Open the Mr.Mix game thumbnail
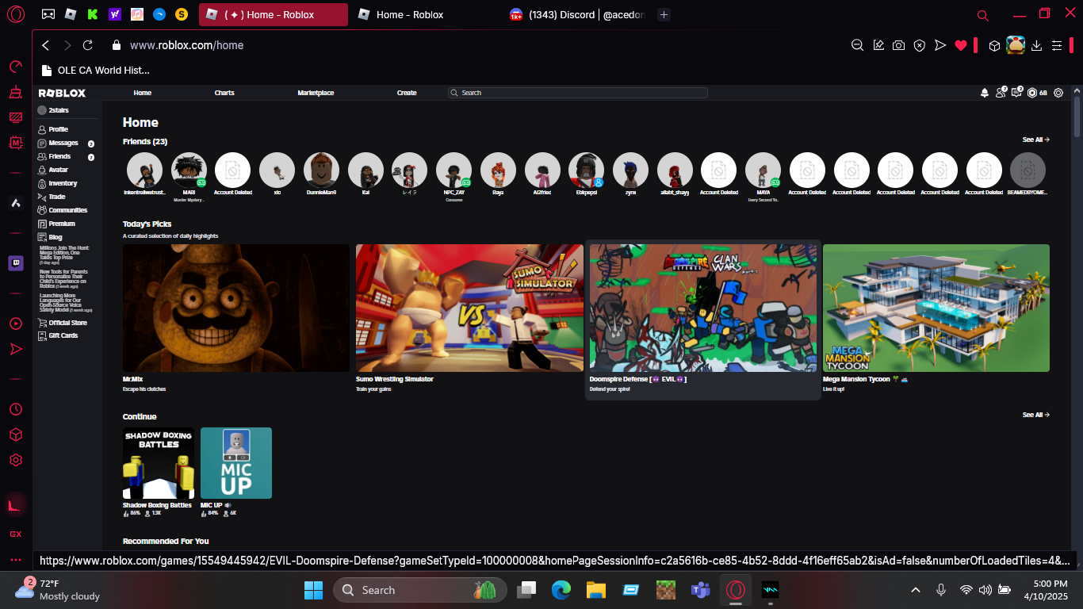The width and height of the screenshot is (1083, 609). pos(236,308)
